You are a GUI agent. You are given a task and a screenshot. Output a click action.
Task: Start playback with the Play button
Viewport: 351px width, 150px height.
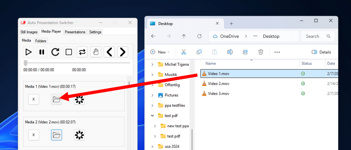(28, 52)
